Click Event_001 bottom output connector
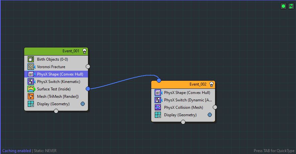The height and width of the screenshot is (154, 296). coord(56,111)
